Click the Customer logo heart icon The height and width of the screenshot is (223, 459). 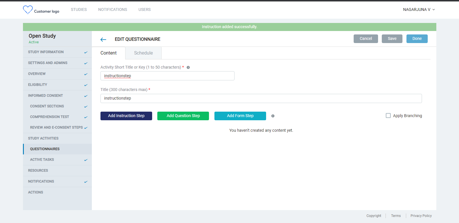click(x=28, y=10)
